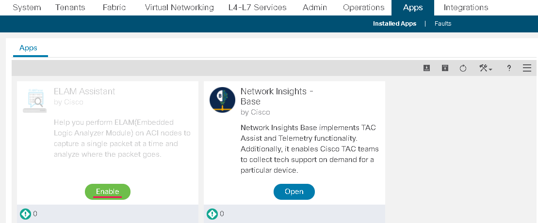Screen dimensions: 538x223
Task: Click Network Insights fault count 0
Action: click(222, 214)
